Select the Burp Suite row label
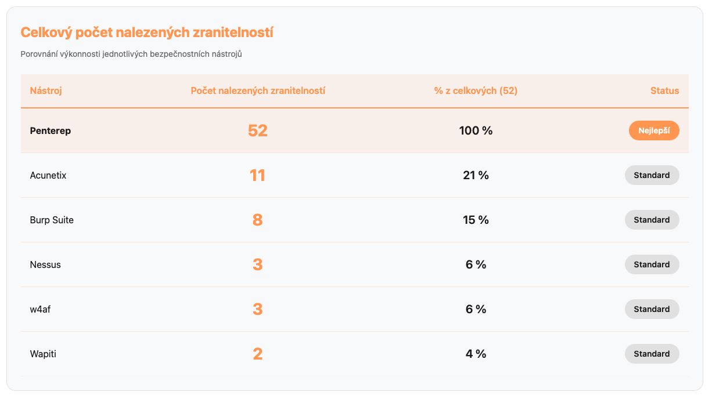Viewport: 712px width, 399px height. point(52,220)
